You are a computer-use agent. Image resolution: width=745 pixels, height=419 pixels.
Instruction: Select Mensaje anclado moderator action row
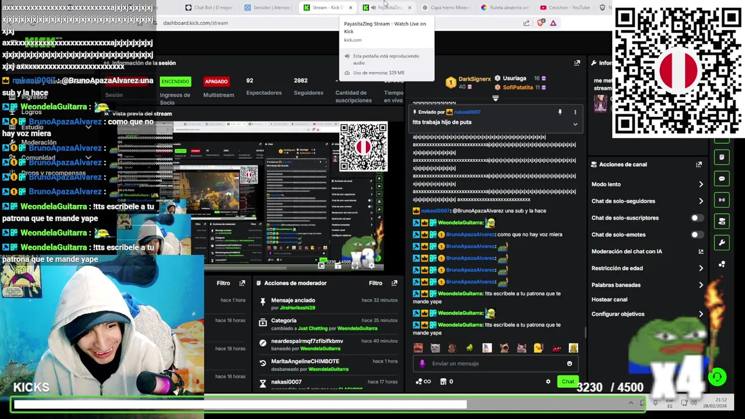[328, 304]
